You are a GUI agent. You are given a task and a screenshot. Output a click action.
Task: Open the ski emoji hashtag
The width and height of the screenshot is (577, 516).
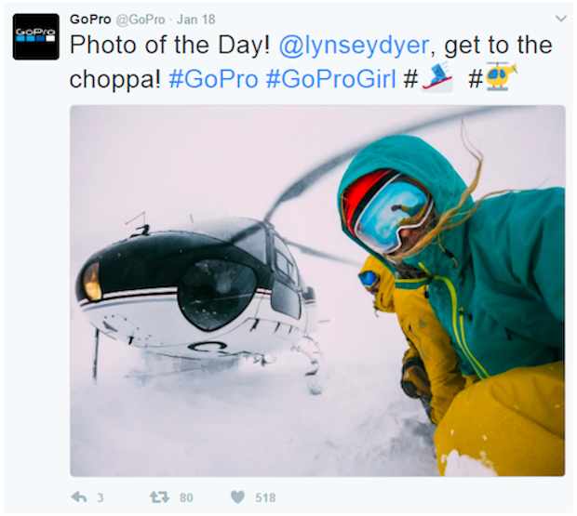tap(429, 78)
